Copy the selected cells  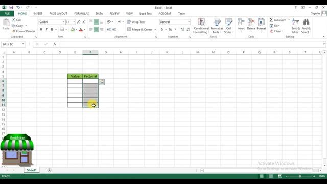coord(17,26)
